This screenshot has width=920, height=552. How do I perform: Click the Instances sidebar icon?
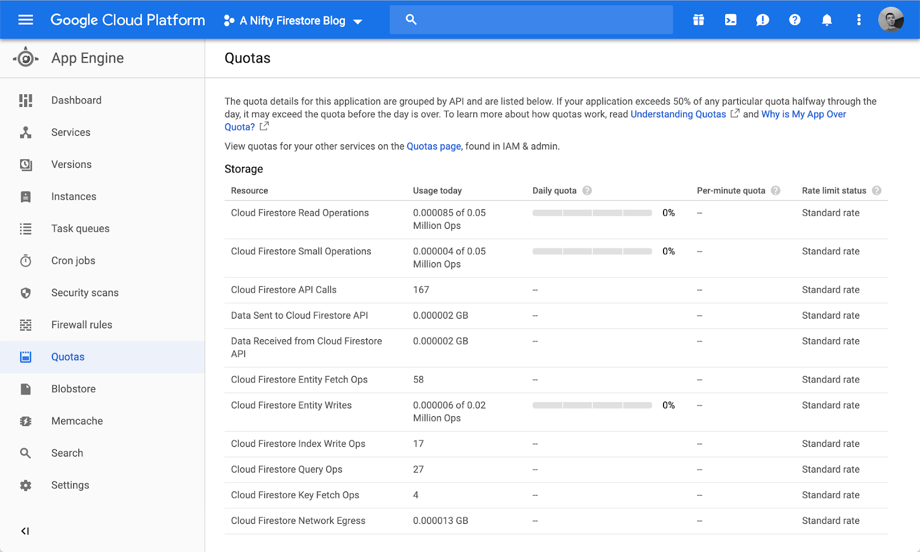(x=25, y=197)
